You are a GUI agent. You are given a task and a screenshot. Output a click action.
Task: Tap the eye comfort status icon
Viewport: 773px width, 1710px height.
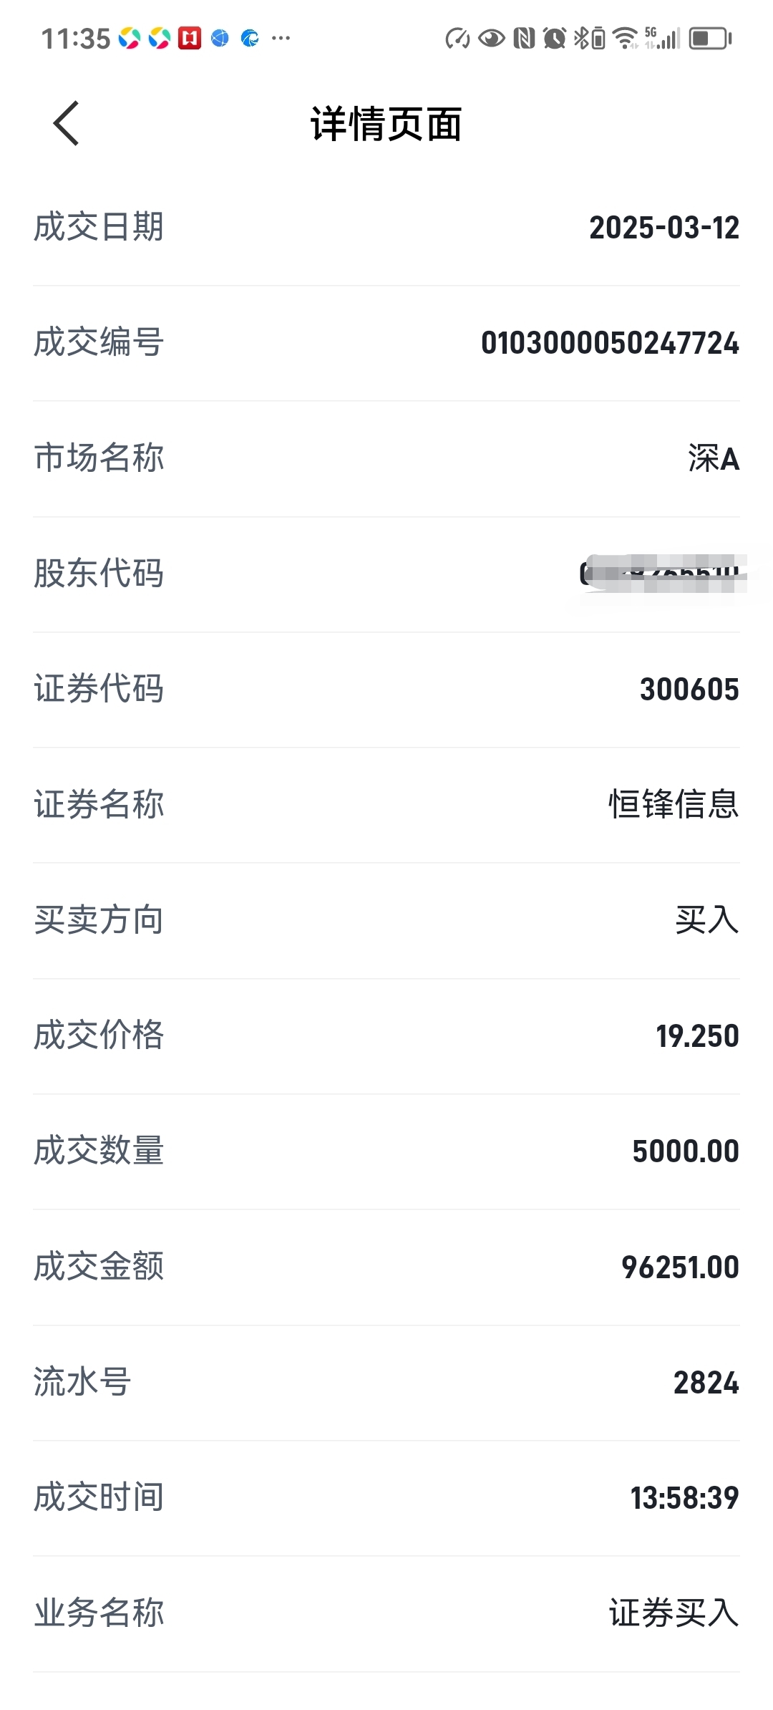491,38
